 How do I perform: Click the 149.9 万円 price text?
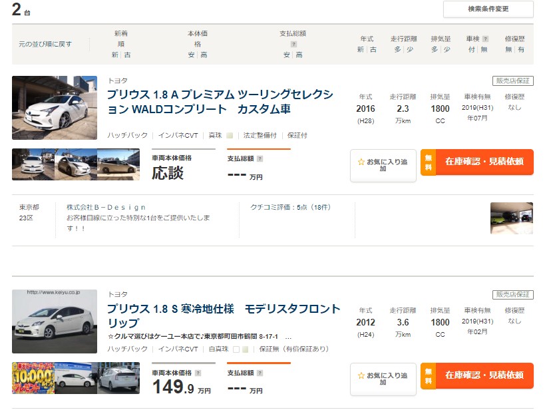point(182,387)
